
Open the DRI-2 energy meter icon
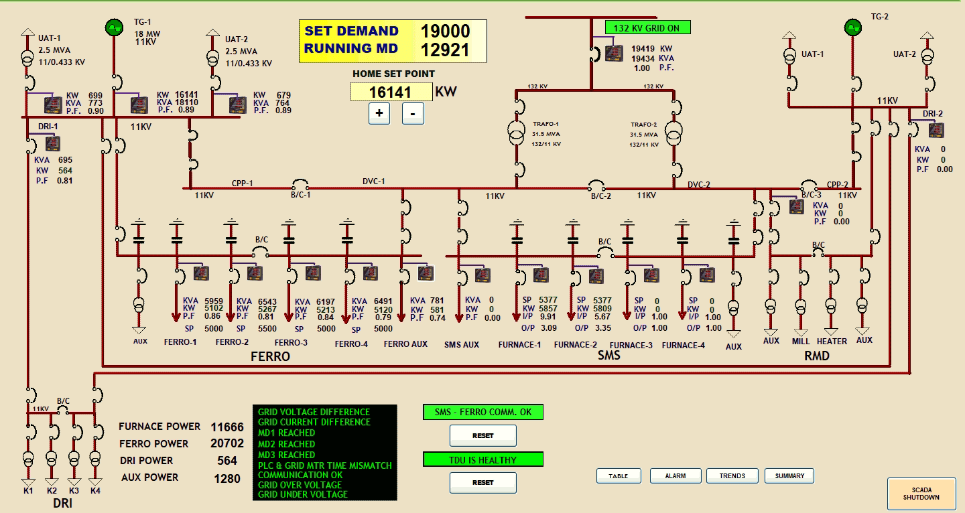click(x=936, y=131)
